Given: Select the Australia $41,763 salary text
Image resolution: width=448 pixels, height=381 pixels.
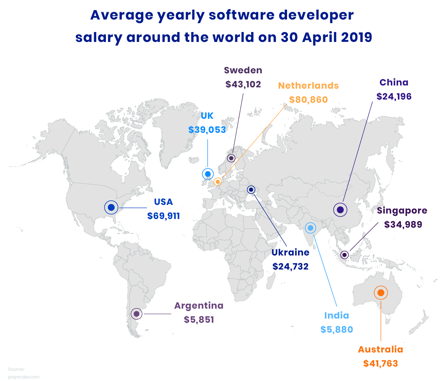Looking at the screenshot, I should 380,363.
